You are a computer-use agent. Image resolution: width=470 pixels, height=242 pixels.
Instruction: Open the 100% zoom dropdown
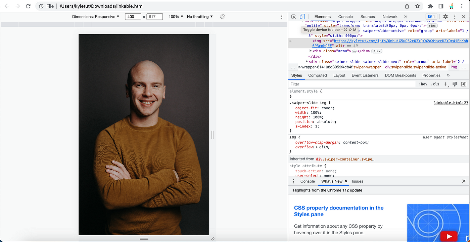tap(176, 16)
